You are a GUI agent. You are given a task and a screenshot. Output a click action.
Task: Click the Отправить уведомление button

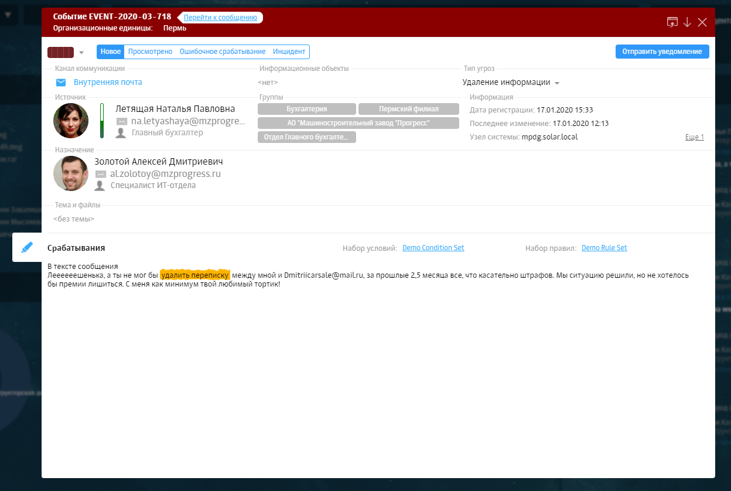662,52
